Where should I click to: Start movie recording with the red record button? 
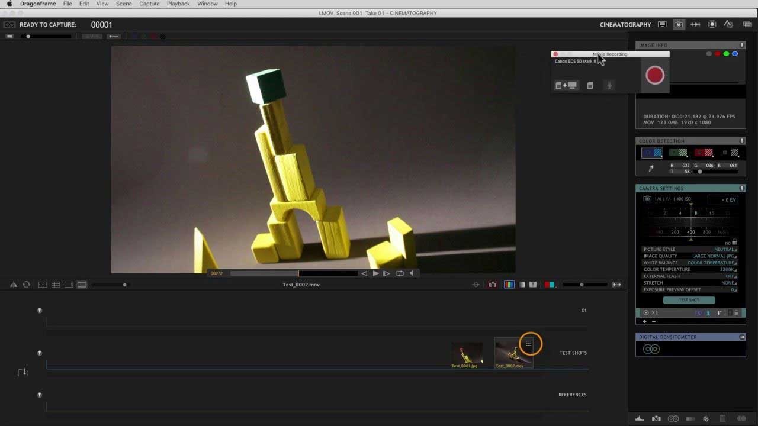[x=654, y=75]
